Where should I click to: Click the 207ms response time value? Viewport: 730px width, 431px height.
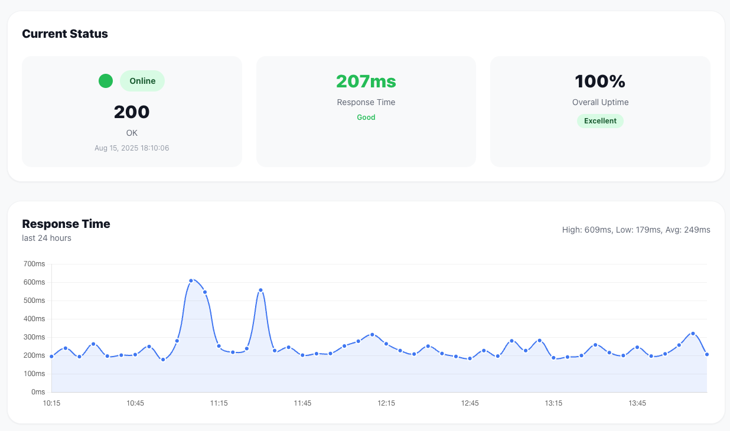tap(366, 81)
